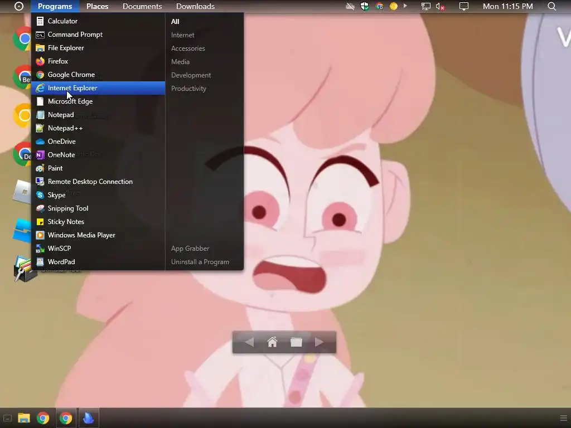571x428 pixels.
Task: Open the folder icon in the dock widget
Action: tap(297, 342)
